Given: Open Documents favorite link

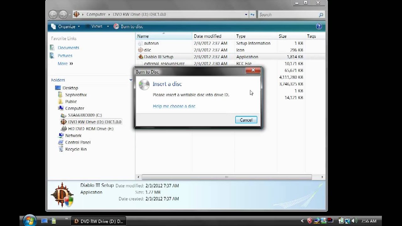Looking at the screenshot, I should tap(68, 48).
